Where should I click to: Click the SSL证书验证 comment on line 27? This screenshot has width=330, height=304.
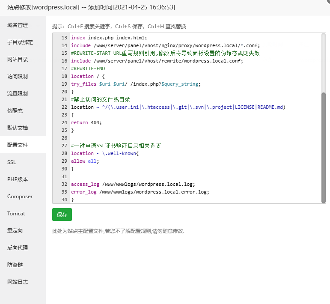click(116, 146)
